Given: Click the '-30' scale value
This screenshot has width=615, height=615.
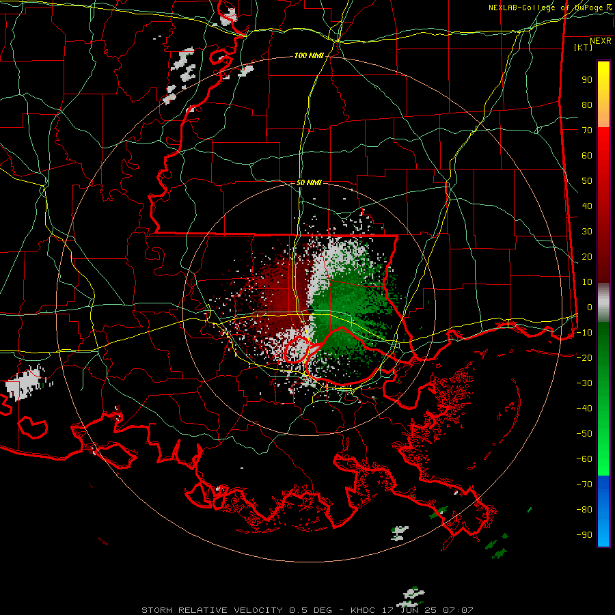Looking at the screenshot, I should coord(584,383).
